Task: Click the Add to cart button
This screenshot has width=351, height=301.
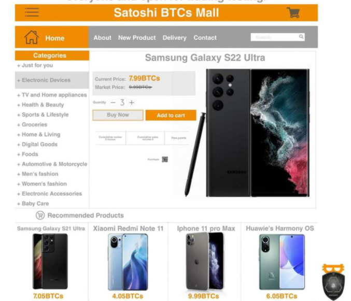Action: point(171,115)
